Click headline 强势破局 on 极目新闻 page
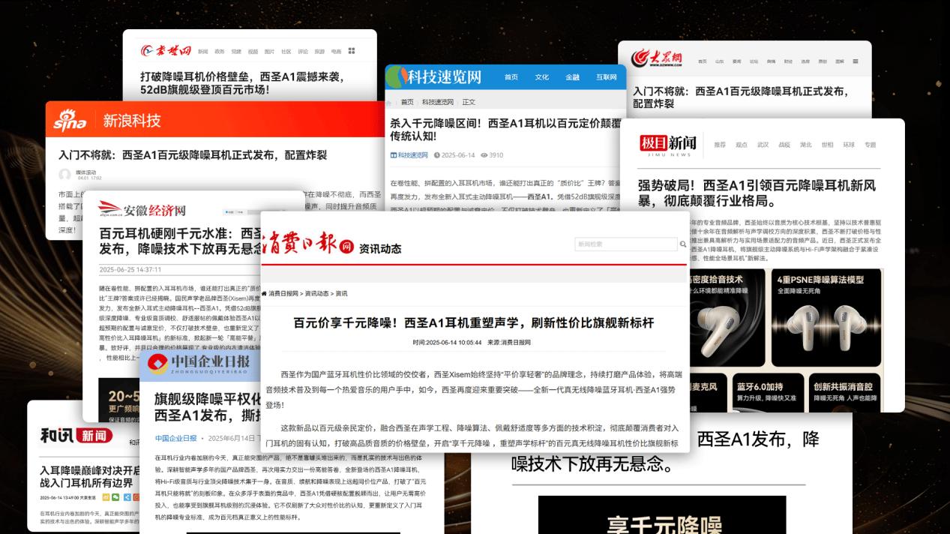This screenshot has width=950, height=534. tap(757, 193)
